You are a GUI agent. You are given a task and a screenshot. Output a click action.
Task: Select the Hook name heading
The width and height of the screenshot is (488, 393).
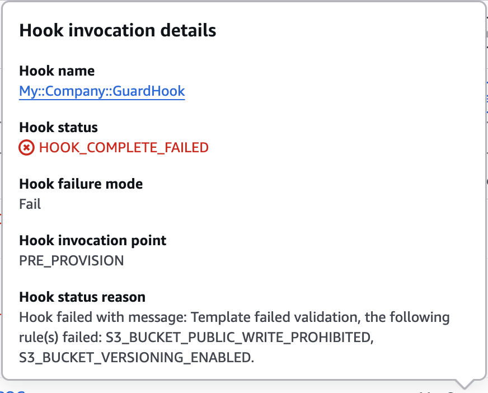(x=57, y=71)
